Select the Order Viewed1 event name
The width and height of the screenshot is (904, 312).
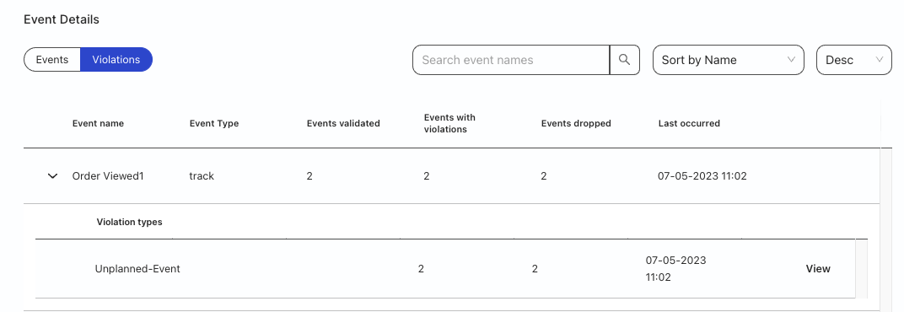pos(108,176)
